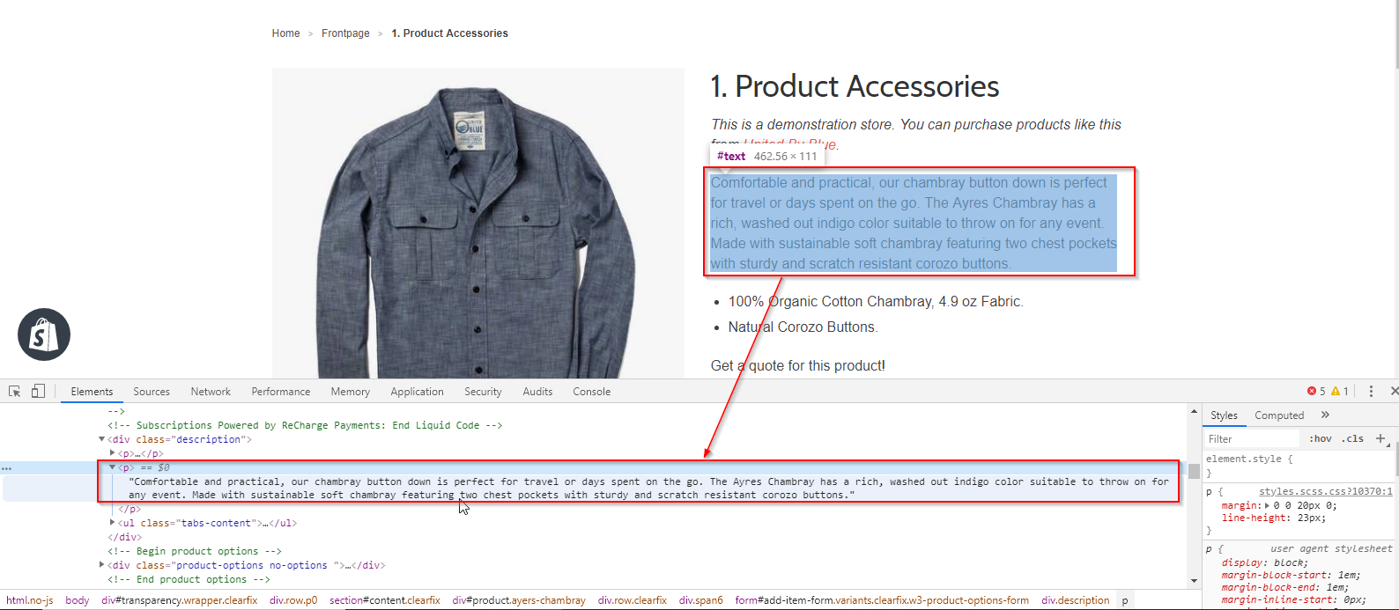
Task: Open the Application tab
Action: pyautogui.click(x=417, y=392)
